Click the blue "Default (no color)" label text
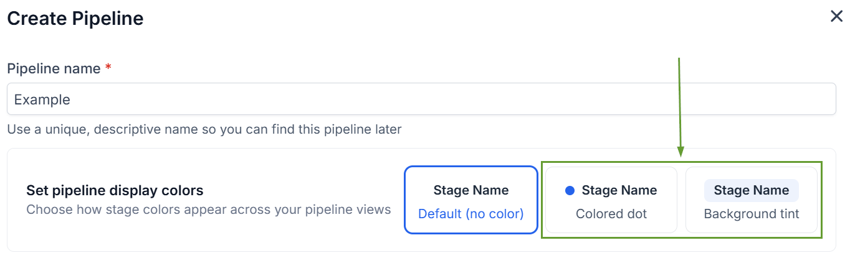This screenshot has width=850, height=258. click(x=471, y=214)
